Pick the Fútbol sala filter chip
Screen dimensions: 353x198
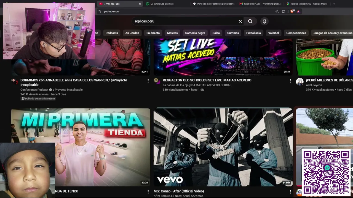point(253,33)
